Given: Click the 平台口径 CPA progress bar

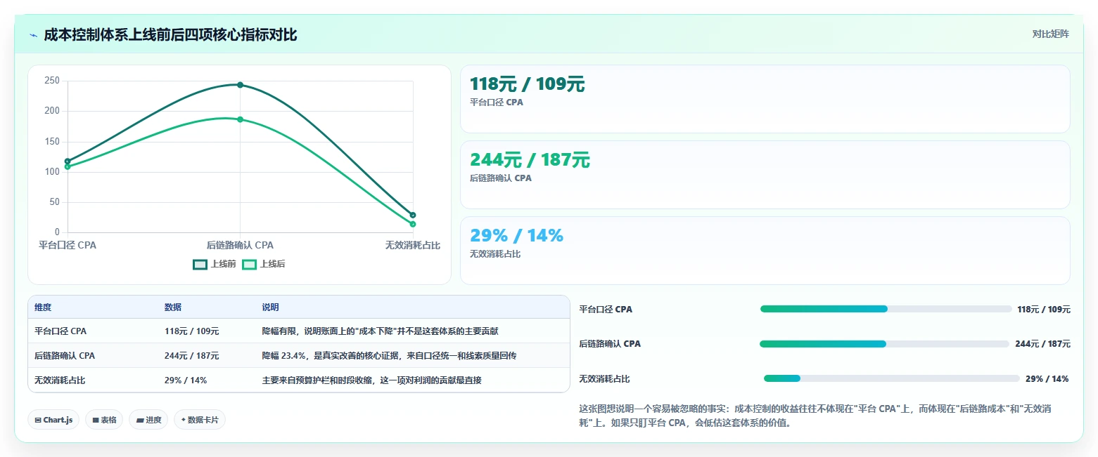Looking at the screenshot, I should point(886,309).
